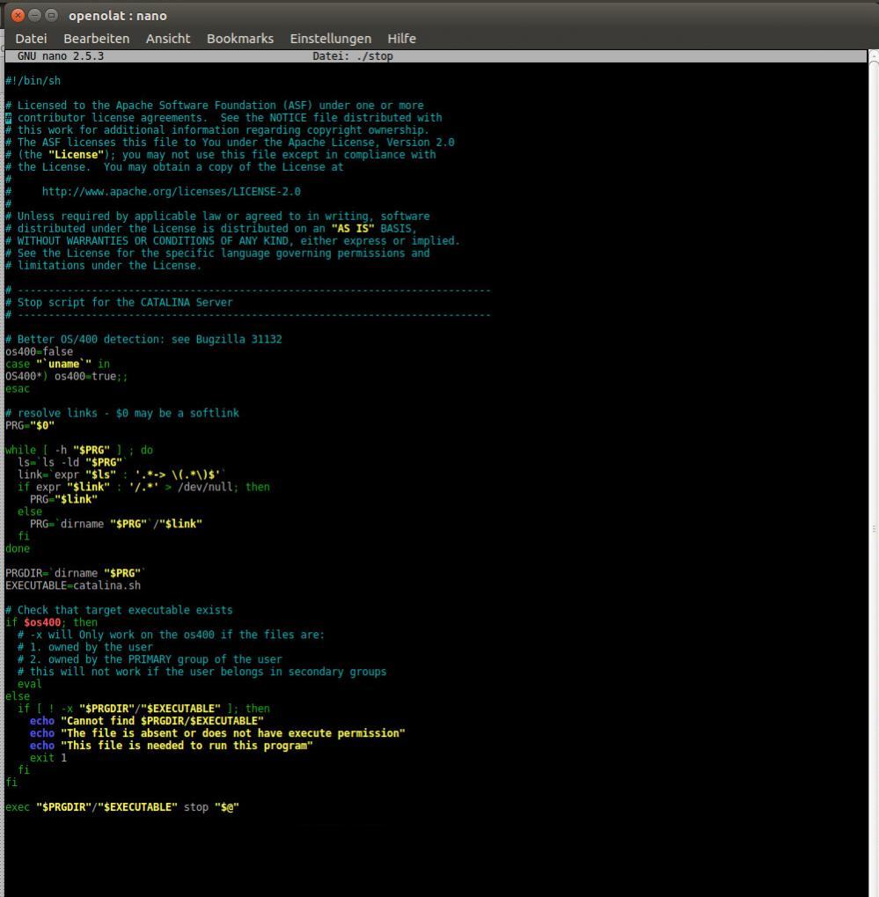Open the Hilfe menu
This screenshot has width=879, height=897.
[401, 39]
